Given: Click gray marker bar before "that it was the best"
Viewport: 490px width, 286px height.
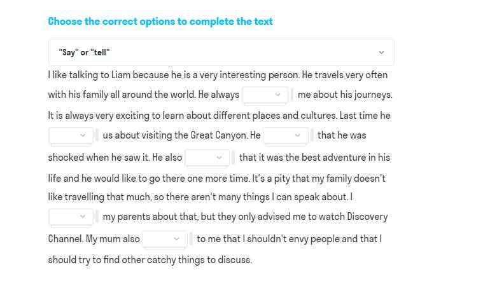Looking at the screenshot, I should pyautogui.click(x=233, y=158).
